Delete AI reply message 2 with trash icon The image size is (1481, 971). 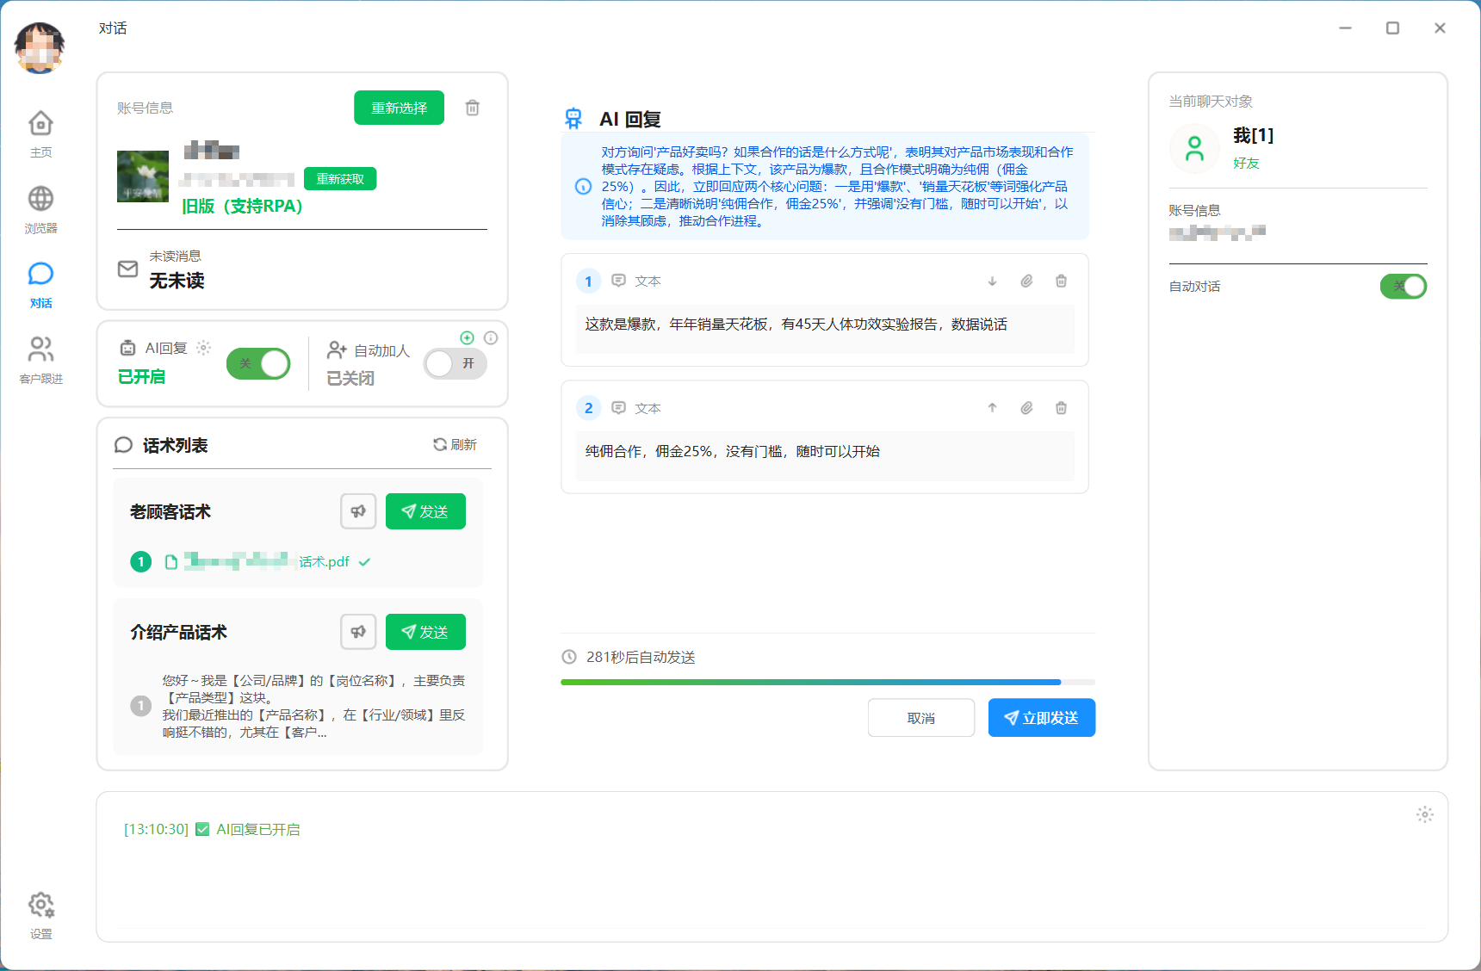(x=1061, y=407)
